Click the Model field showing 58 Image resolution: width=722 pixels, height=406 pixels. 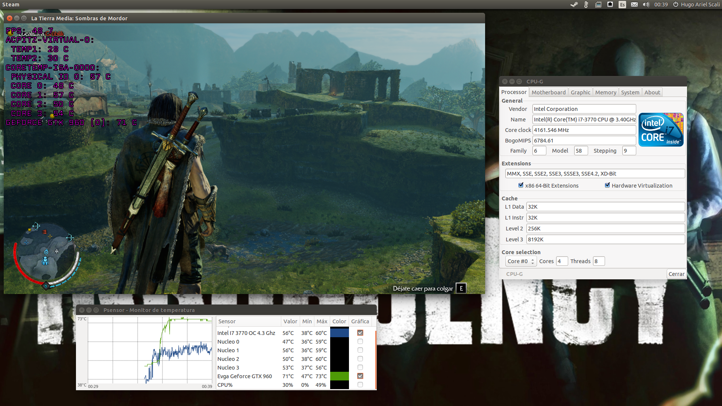click(x=581, y=151)
